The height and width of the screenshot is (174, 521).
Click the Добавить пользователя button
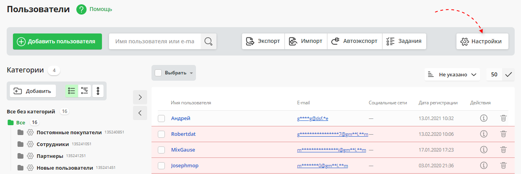point(57,41)
